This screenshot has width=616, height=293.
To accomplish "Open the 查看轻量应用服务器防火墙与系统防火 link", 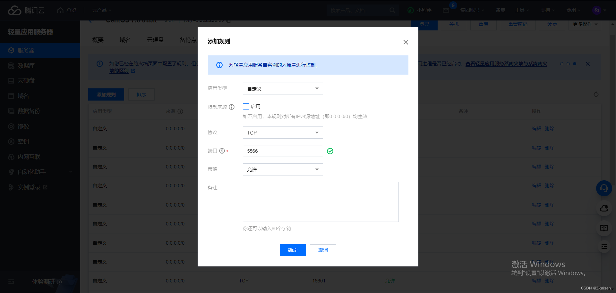I will pos(506,64).
